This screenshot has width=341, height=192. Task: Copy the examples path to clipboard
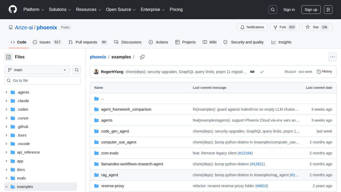click(x=142, y=57)
